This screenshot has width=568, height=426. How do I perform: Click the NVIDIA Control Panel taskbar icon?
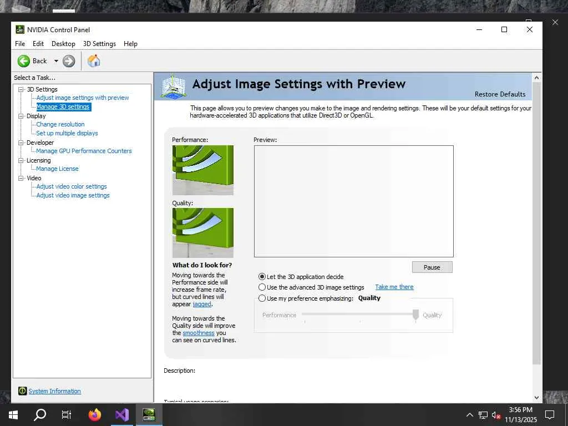[149, 415]
